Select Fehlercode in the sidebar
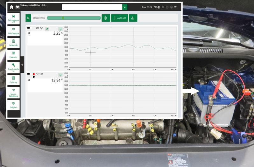 [x=13, y=43]
